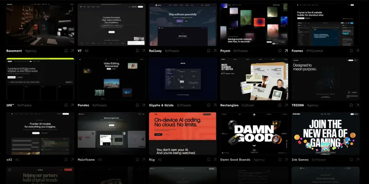The height and width of the screenshot is (184, 369).
Task: Select Culture tag beside Rectangles
Action: (248, 105)
